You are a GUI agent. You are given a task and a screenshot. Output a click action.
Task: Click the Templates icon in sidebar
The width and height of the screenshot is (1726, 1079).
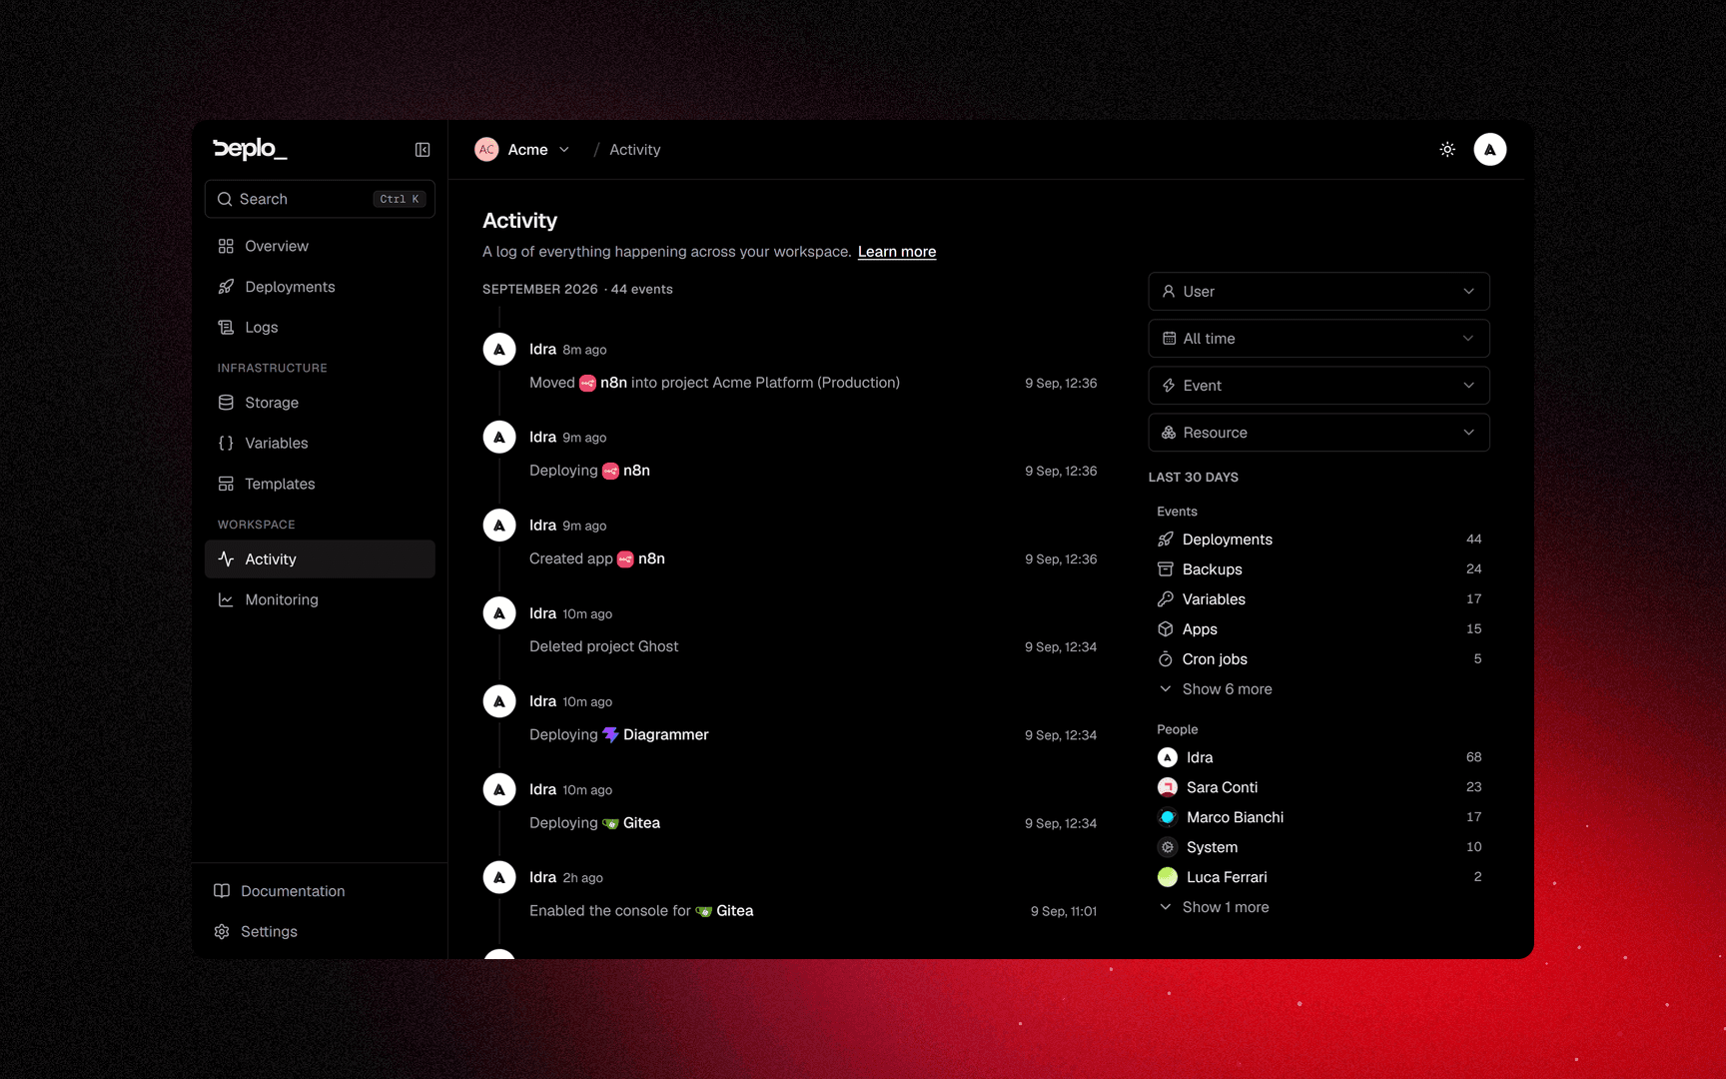(226, 484)
